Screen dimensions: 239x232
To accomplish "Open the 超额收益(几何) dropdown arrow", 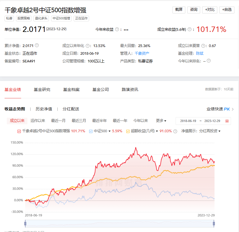I will tap(157, 131).
